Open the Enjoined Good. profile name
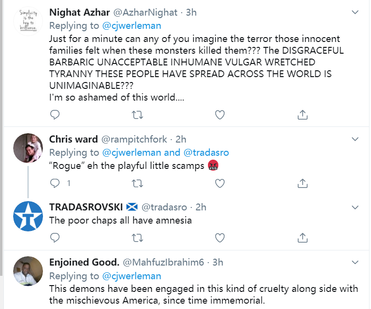The image size is (371, 309). pos(85,262)
